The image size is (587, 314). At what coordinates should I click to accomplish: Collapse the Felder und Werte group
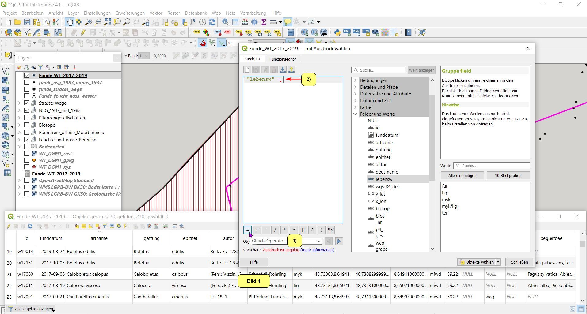355,114
